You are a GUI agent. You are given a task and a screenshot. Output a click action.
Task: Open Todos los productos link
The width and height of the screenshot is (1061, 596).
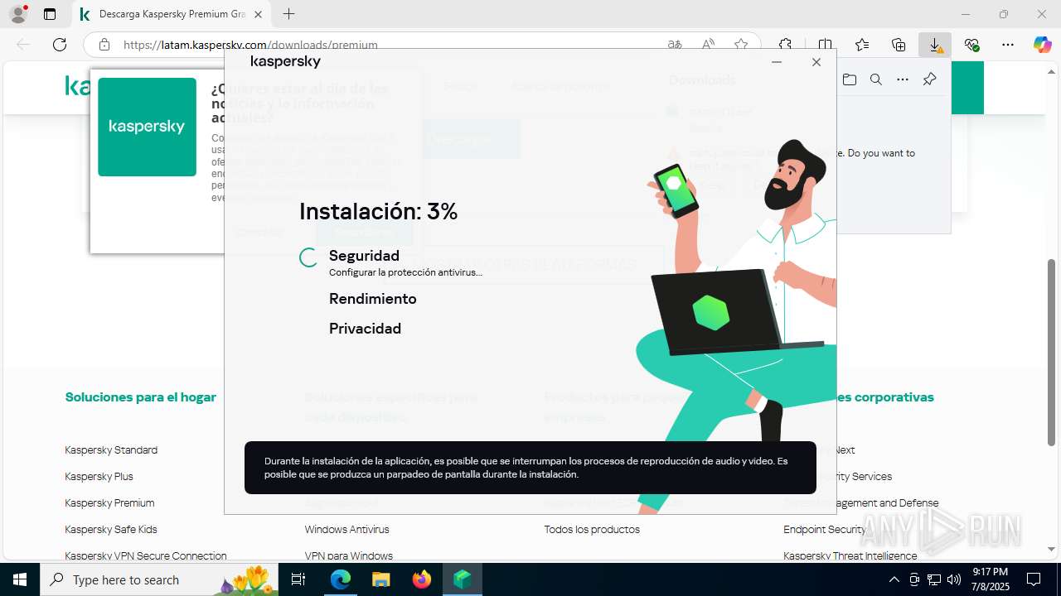[x=592, y=530]
